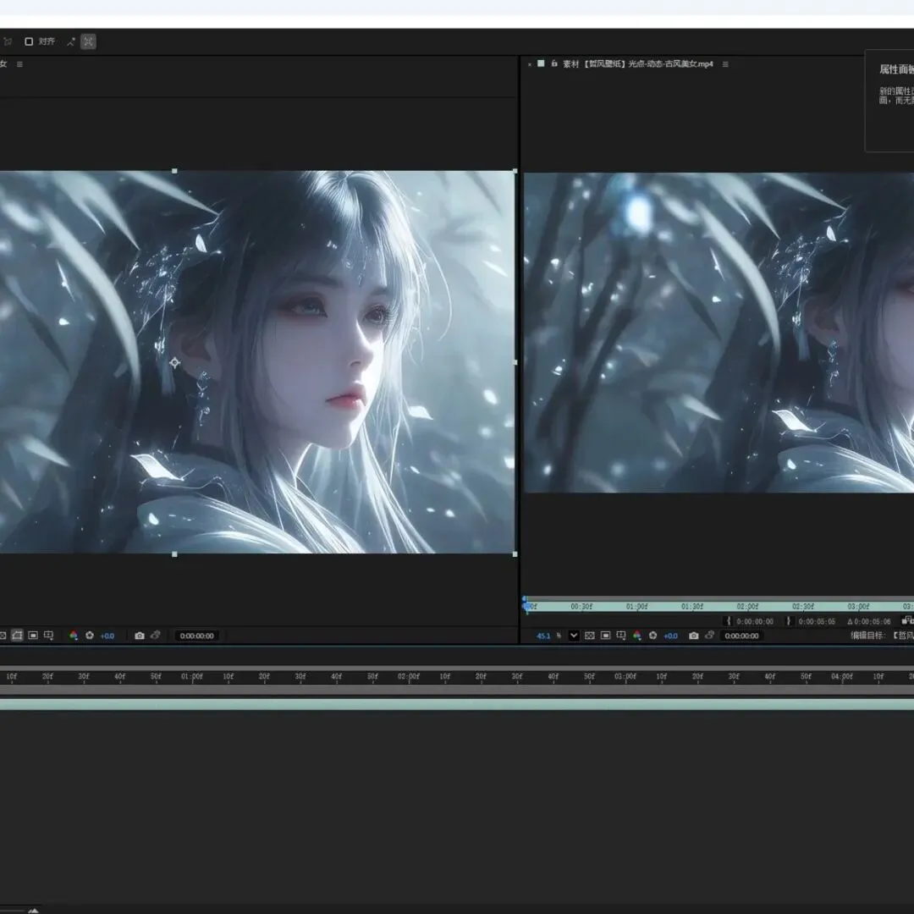Screen dimensions: 914x914
Task: Adjust the +0.0 exposure value in footage viewer
Action: pyautogui.click(x=671, y=636)
